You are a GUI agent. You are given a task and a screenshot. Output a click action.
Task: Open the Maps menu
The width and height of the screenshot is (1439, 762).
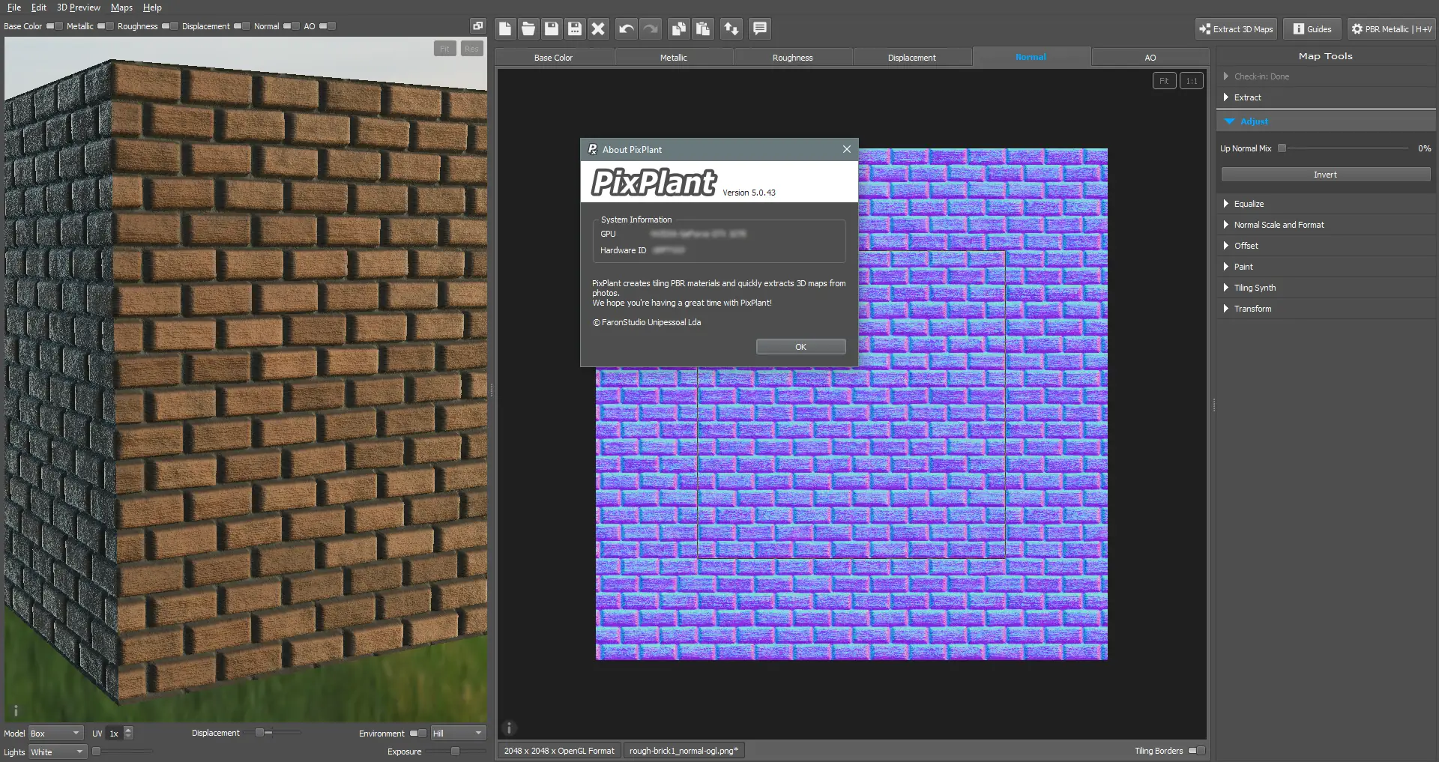tap(121, 7)
